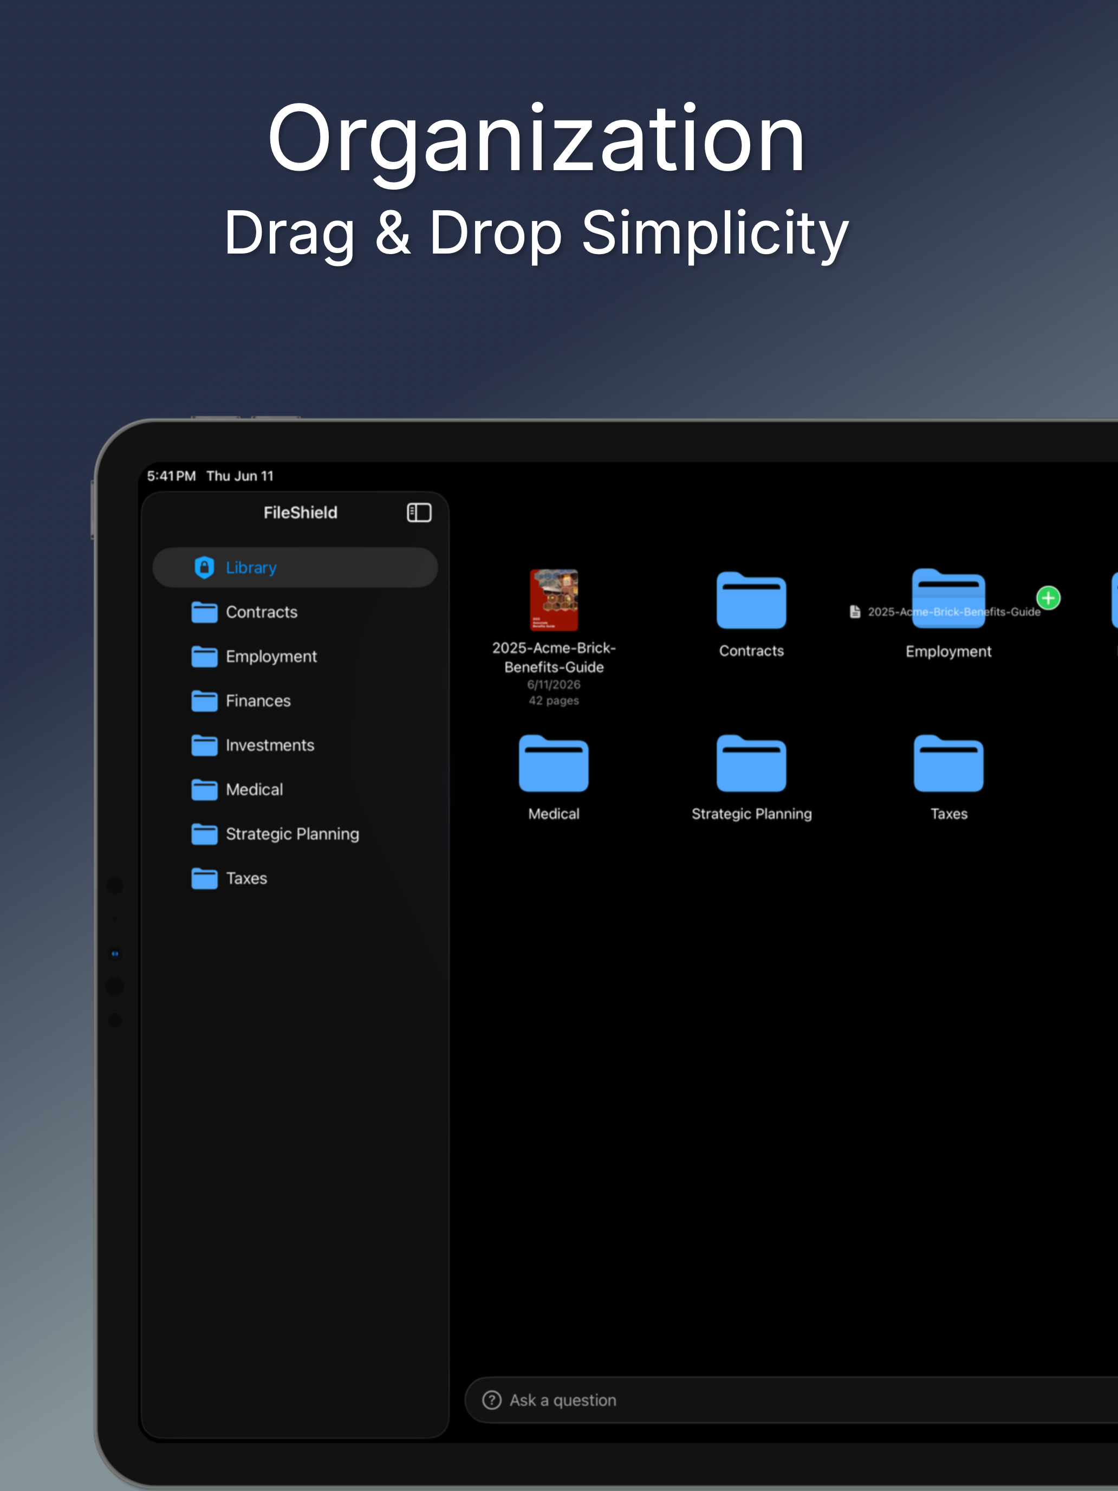Screen dimensions: 1118x1491
Task: Click the 5:41 PM status bar time
Action: tap(171, 476)
